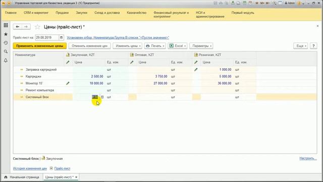Open the History clock icon in sidebar
323x182 pixels.
[6, 43]
